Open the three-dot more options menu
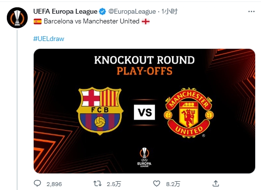This screenshot has width=261, height=190. tap(251, 12)
